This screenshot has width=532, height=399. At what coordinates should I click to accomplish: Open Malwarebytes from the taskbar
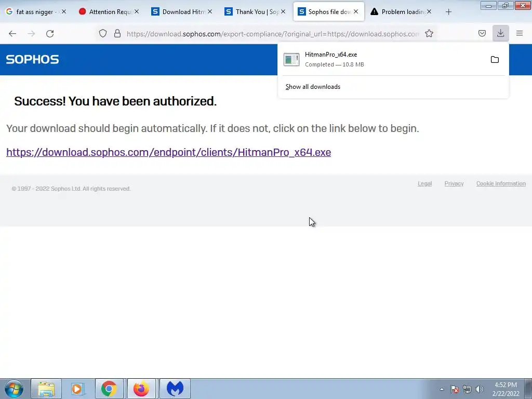coord(175,389)
